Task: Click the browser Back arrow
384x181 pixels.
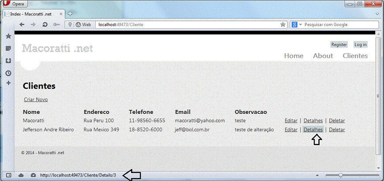Action: pos(22,25)
